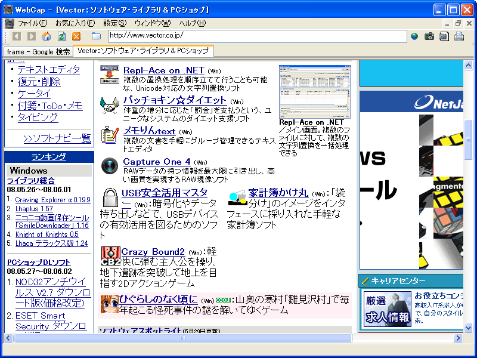Restore the inner document window
Image resolution: width=477 pixels, height=358 pixels.
coord(458,23)
